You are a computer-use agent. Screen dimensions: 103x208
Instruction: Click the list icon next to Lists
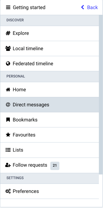(8, 150)
